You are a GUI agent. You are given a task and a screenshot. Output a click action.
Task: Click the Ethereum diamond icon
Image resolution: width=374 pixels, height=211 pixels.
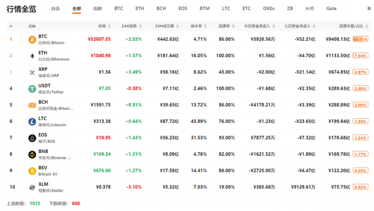32,56
